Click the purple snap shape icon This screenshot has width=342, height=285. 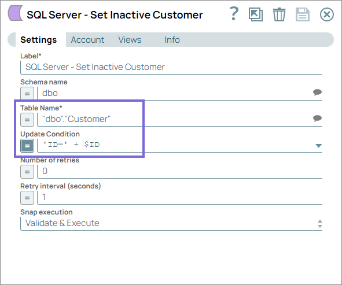(x=15, y=13)
